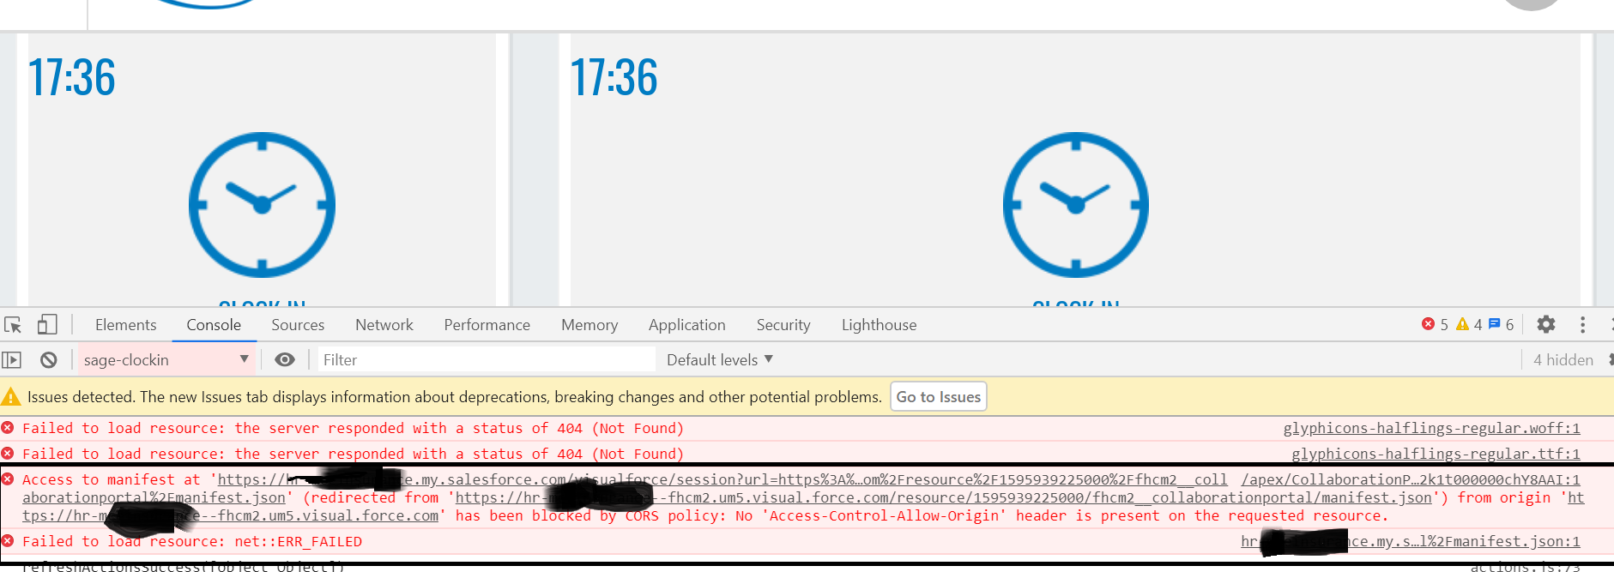1614x572 pixels.
Task: Switch to the Console tab
Action: pyautogui.click(x=214, y=325)
